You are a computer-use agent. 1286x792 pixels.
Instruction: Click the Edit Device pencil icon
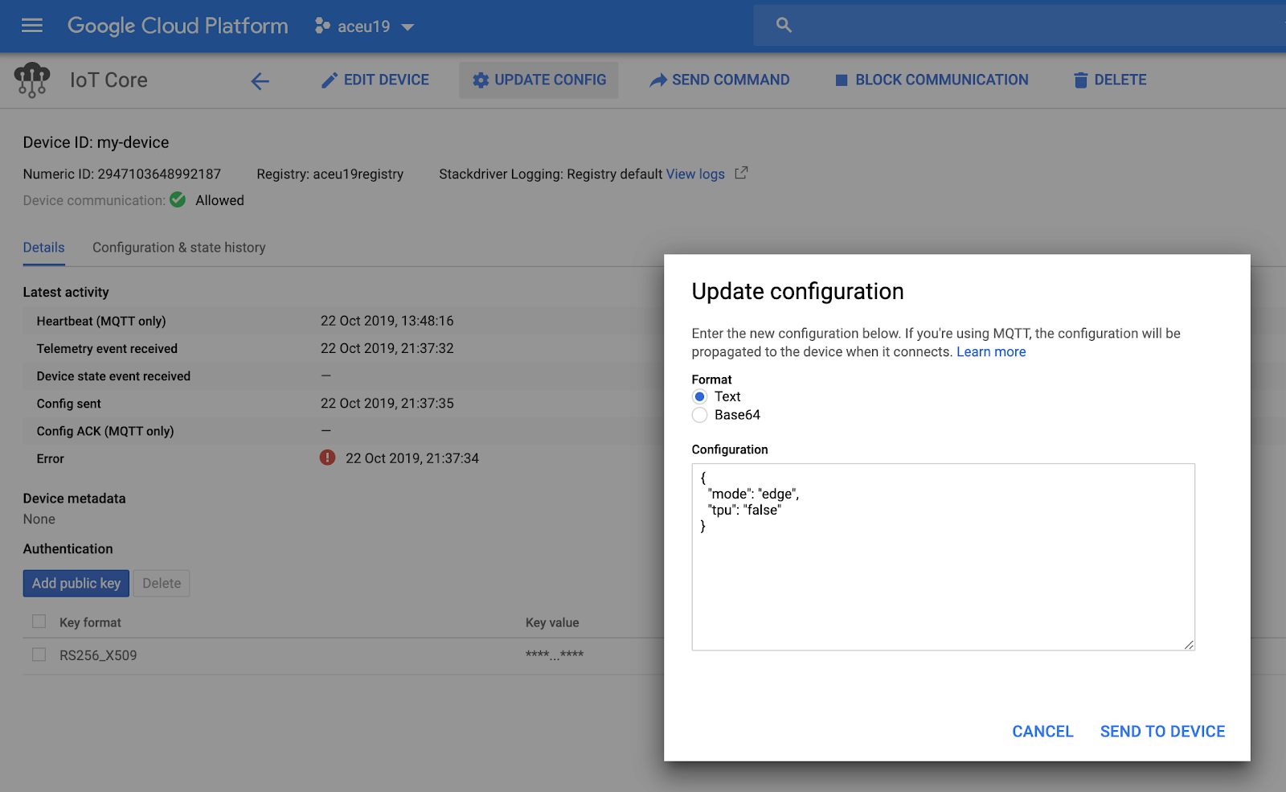tap(329, 80)
